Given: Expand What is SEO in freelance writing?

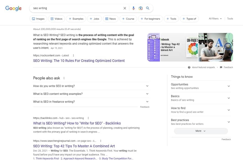Looking at the screenshot, I should coord(91,102).
